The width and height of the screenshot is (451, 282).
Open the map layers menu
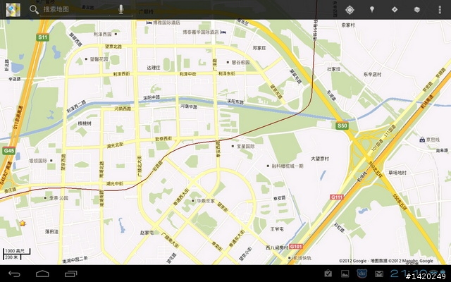click(x=416, y=9)
